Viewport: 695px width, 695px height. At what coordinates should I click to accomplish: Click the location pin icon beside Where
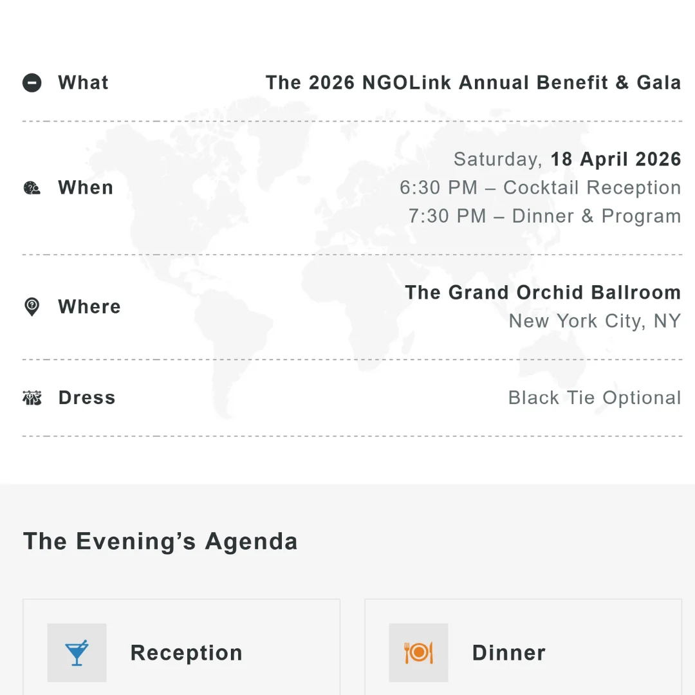click(x=32, y=307)
